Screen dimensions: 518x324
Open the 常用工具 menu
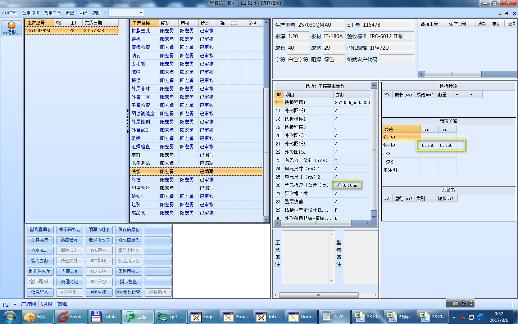point(53,13)
